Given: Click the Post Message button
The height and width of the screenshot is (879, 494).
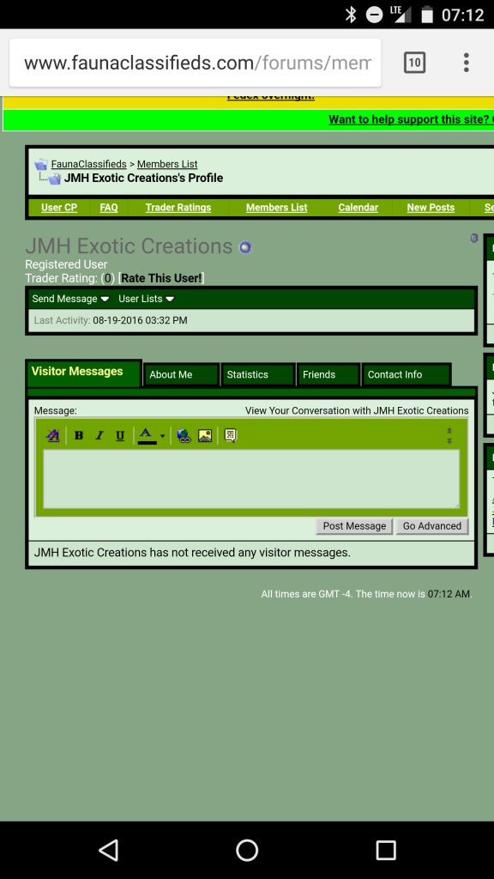Looking at the screenshot, I should (x=354, y=526).
